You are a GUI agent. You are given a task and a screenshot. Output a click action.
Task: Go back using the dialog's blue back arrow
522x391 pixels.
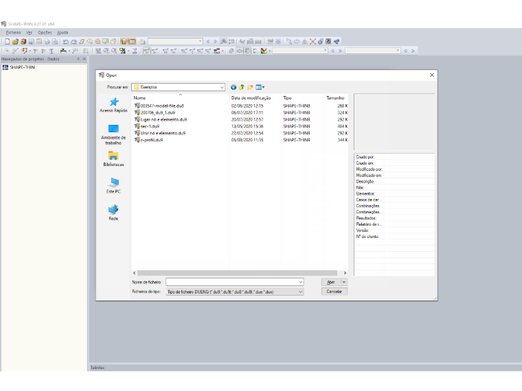pyautogui.click(x=234, y=87)
